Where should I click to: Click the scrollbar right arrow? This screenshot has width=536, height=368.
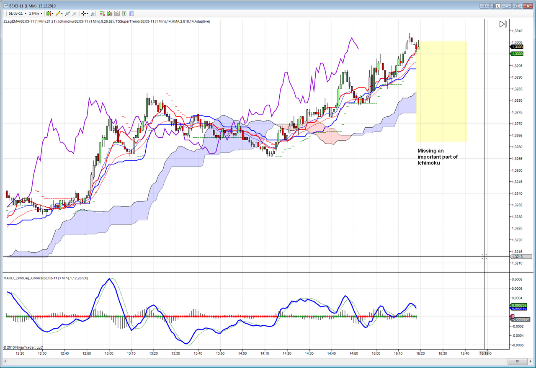(x=531, y=361)
